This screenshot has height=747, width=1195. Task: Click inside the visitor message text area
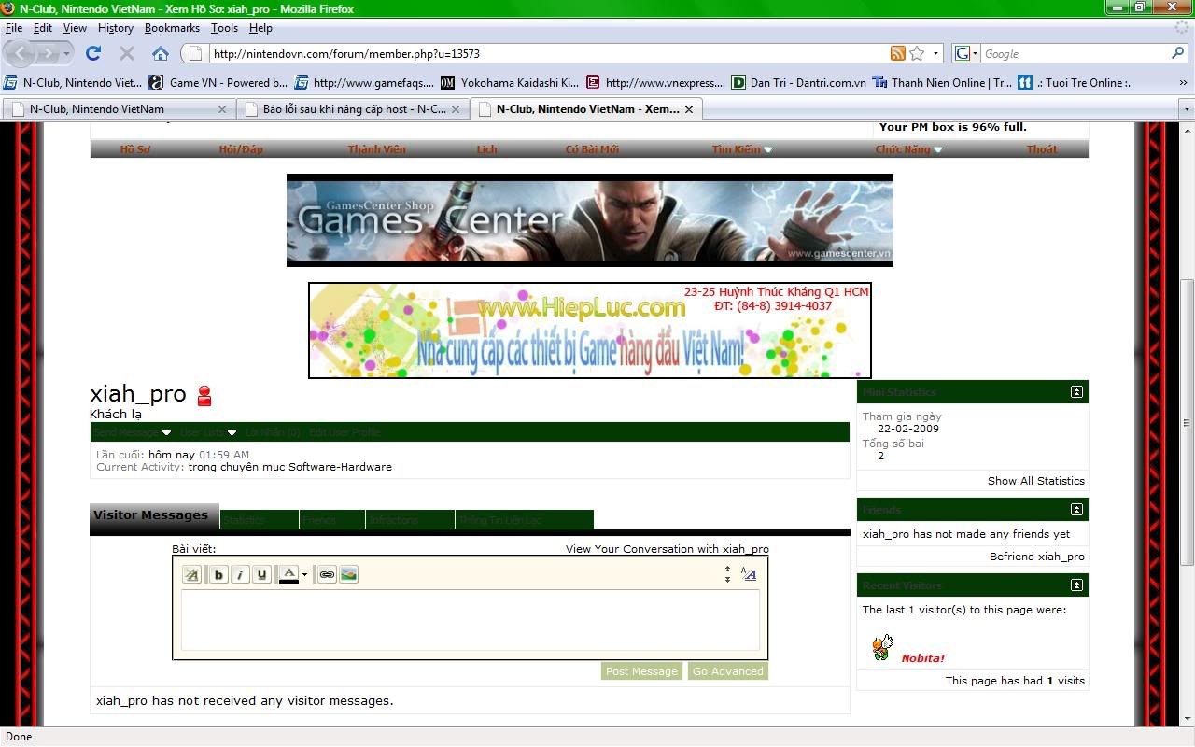coord(470,619)
